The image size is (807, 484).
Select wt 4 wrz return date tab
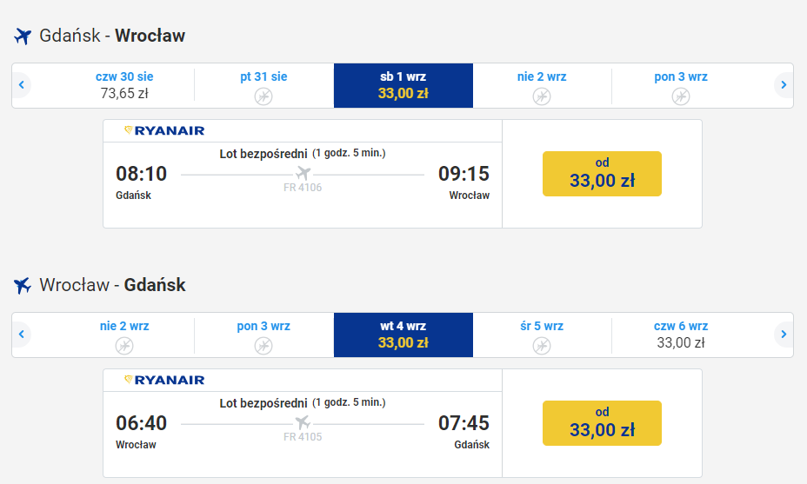[x=403, y=335]
